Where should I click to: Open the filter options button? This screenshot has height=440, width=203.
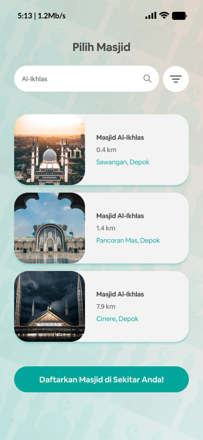[176, 79]
